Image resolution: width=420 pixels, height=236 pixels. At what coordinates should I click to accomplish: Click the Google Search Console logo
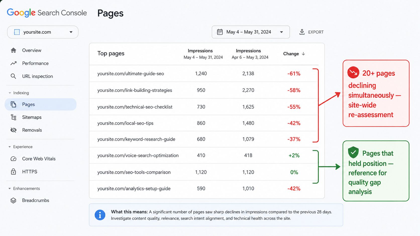47,13
